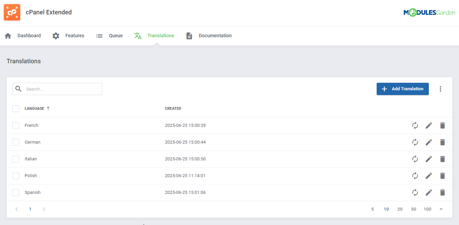Click the Add Translation button
The width and height of the screenshot is (459, 225).
click(402, 89)
